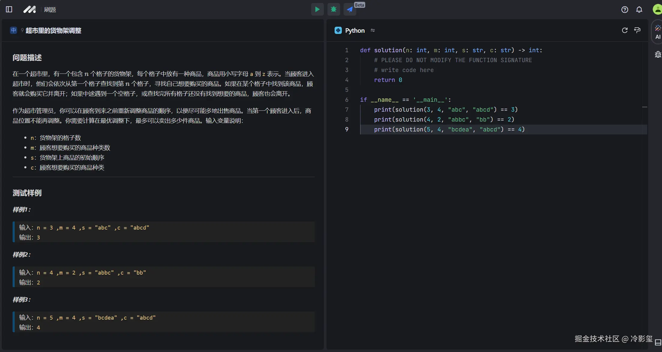Open the debug side panel icon
The image size is (662, 352).
(x=658, y=55)
